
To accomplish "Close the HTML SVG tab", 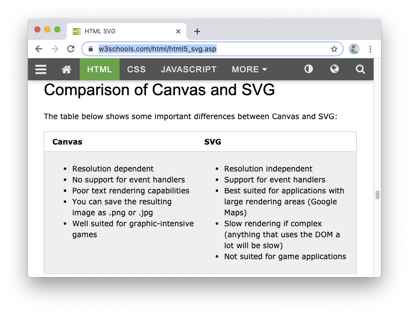I will pyautogui.click(x=178, y=31).
